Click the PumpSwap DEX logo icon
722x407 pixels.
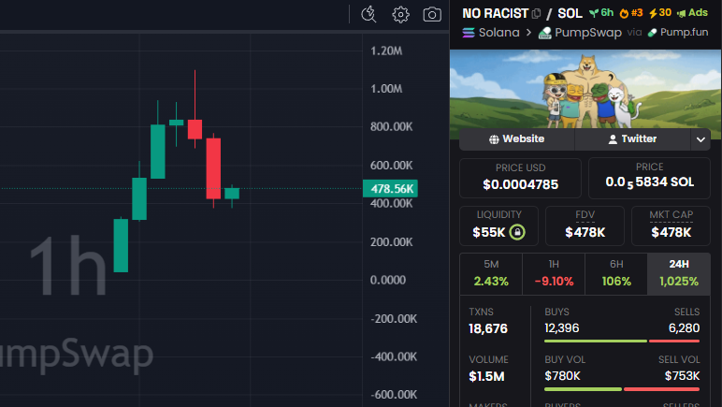click(544, 33)
